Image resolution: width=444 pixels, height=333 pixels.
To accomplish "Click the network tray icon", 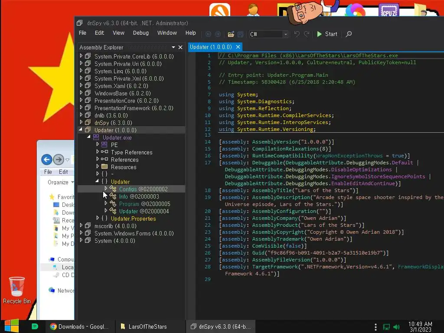I will coord(386,327).
